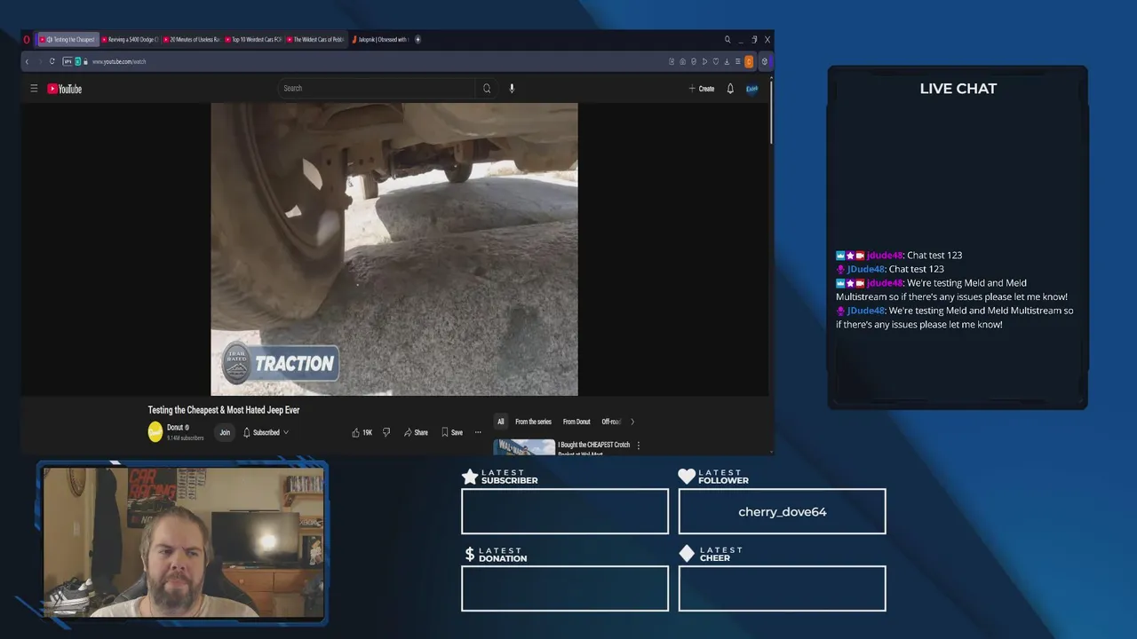
Task: Click the YouTube search magnifier button
Action: coord(487,88)
